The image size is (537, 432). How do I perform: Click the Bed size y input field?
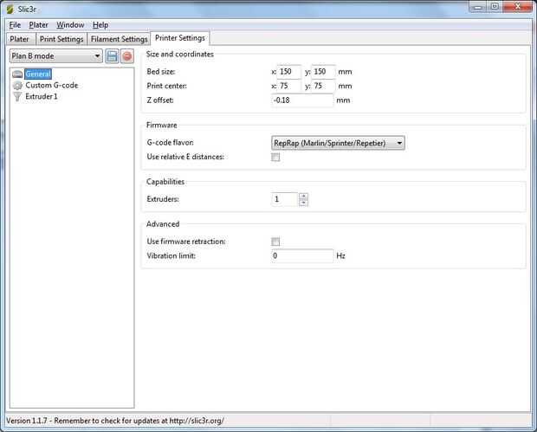(x=323, y=72)
